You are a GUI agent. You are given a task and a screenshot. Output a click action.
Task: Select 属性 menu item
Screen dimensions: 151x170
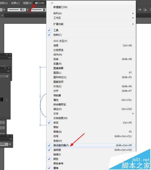pos(91,100)
